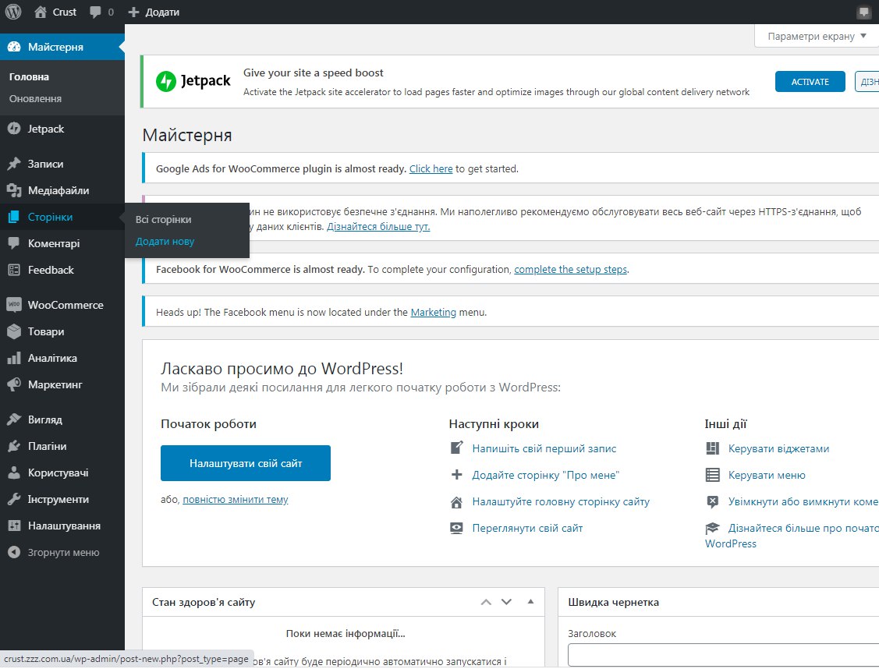The width and height of the screenshot is (879, 669).
Task: Click the ACTIVATE Jetpack button
Action: tap(810, 82)
